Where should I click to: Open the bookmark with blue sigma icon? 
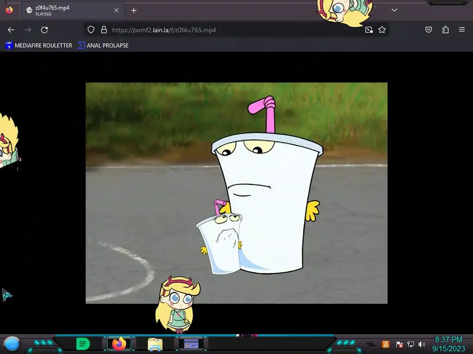[x=103, y=46]
